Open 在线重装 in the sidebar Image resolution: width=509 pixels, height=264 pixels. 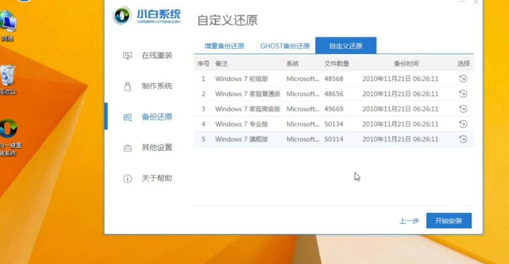click(157, 55)
